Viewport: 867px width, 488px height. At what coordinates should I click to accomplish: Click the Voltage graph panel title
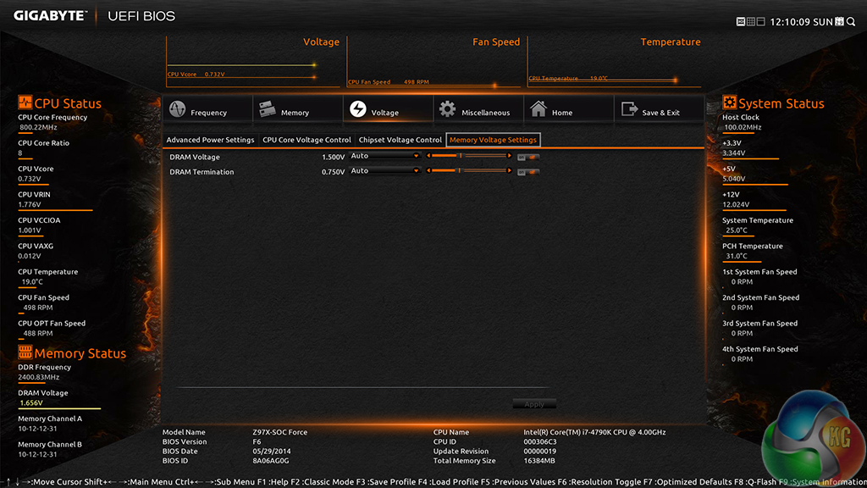pos(321,42)
